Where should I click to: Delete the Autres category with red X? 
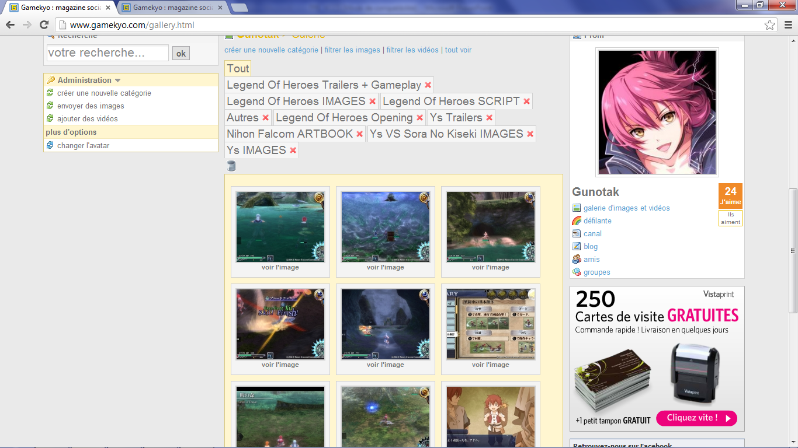(265, 118)
